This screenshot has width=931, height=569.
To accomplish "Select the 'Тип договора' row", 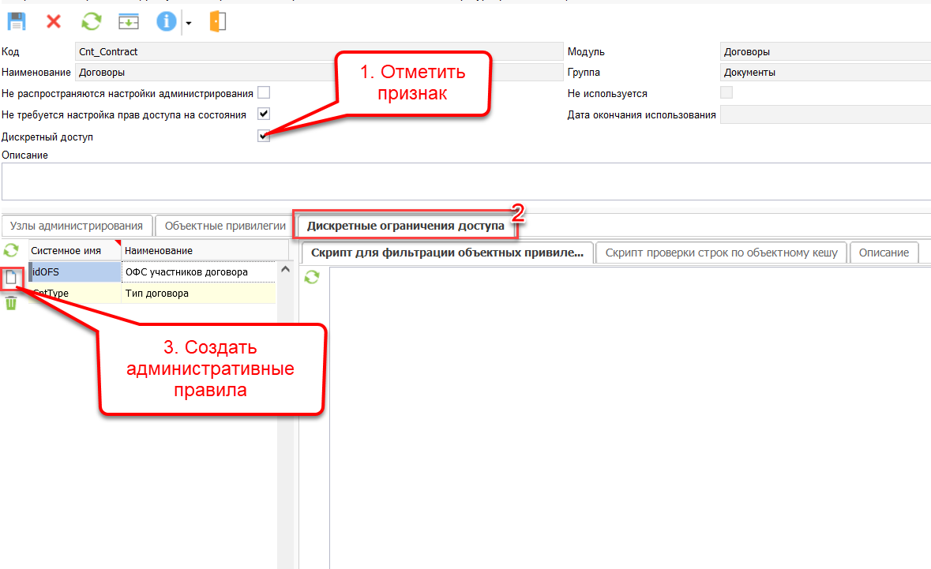I will [197, 294].
